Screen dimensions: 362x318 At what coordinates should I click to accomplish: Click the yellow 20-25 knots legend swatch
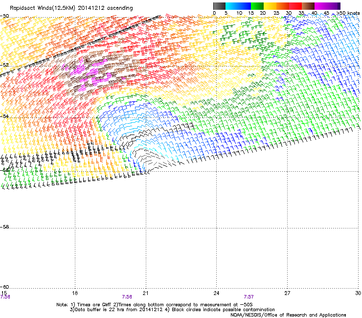[x=270, y=6]
